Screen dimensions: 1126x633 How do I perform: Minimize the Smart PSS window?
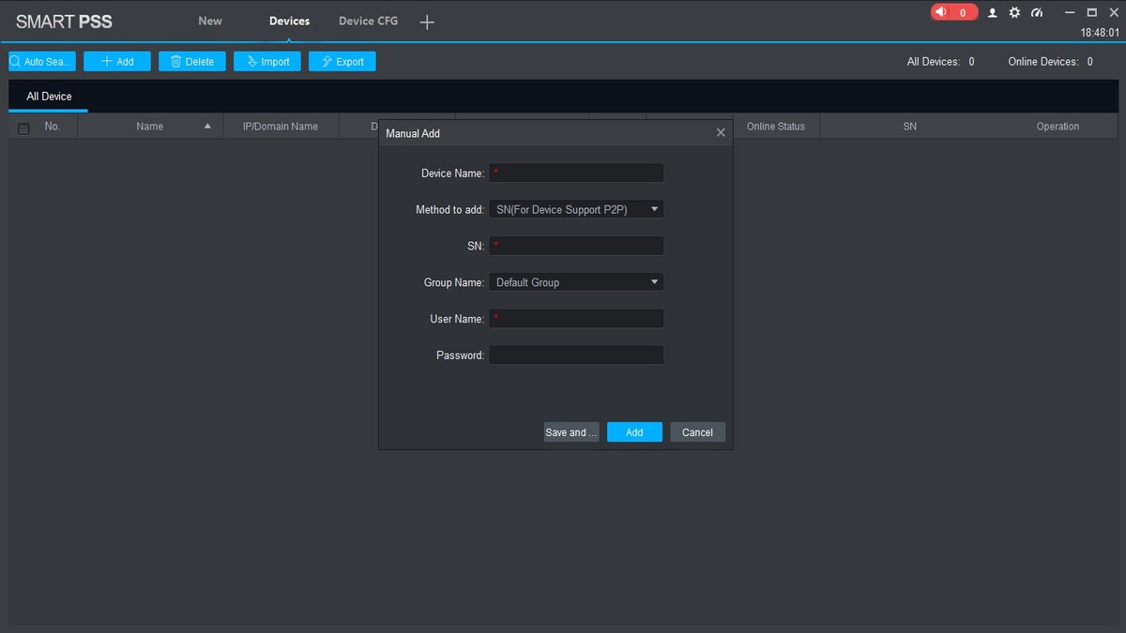click(1071, 13)
